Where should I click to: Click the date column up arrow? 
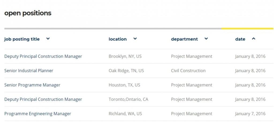[x=254, y=39]
